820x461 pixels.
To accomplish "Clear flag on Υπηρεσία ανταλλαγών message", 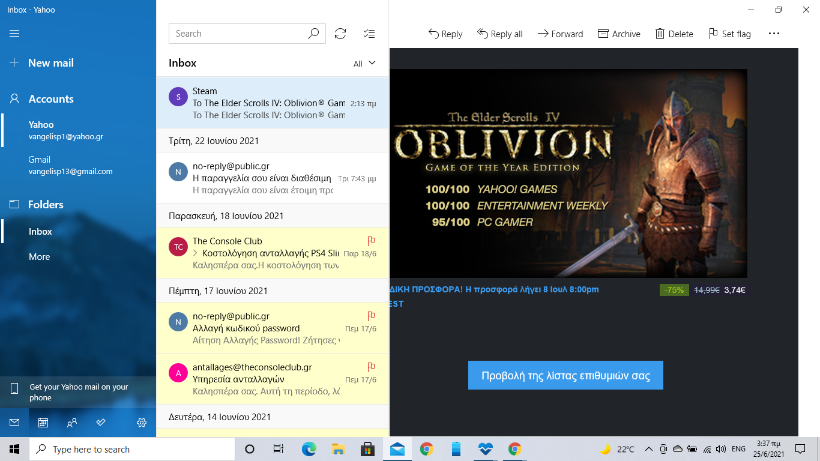I will click(x=371, y=367).
